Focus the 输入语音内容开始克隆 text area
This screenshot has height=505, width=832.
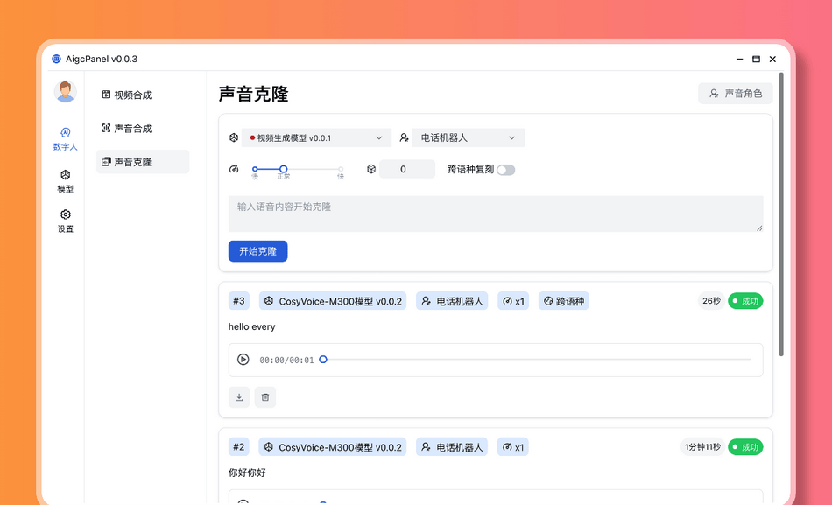coord(495,214)
